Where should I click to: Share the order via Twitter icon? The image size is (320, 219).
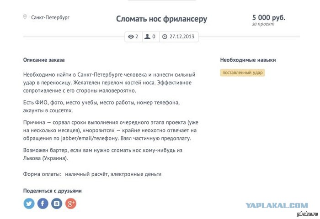pyautogui.click(x=29, y=203)
